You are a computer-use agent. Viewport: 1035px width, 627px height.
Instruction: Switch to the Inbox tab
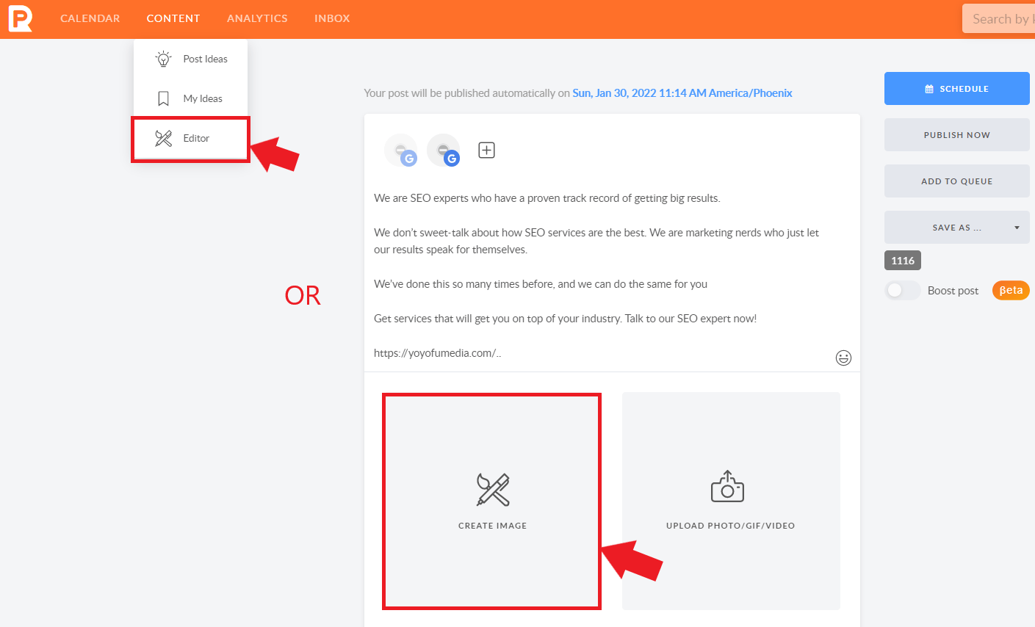coord(332,18)
